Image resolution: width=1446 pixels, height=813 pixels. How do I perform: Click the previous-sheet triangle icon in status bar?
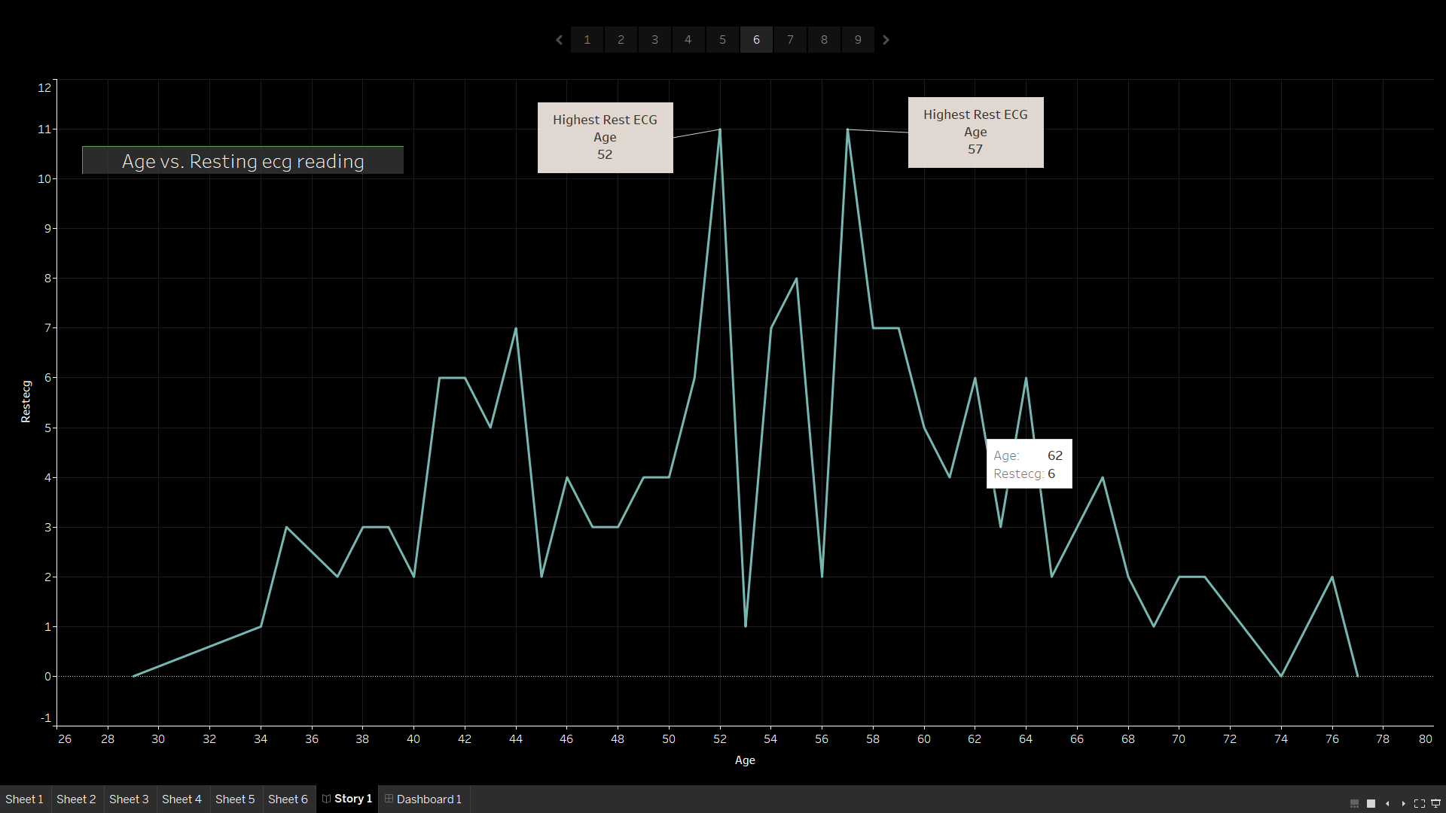pos(1388,803)
